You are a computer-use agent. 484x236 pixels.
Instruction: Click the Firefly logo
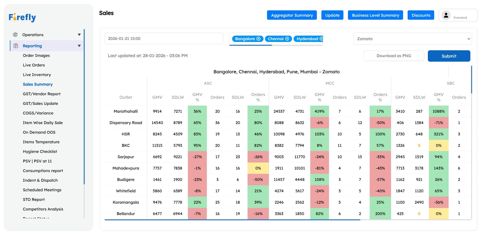coord(22,17)
